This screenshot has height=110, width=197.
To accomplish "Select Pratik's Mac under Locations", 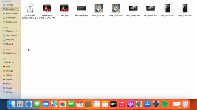I will 10,53.
